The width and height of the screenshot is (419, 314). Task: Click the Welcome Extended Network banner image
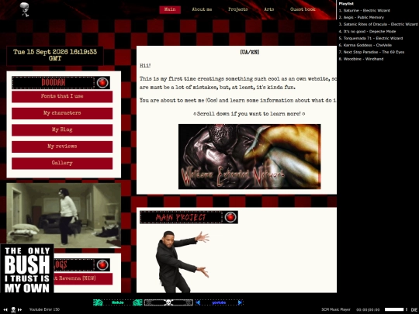click(250, 157)
